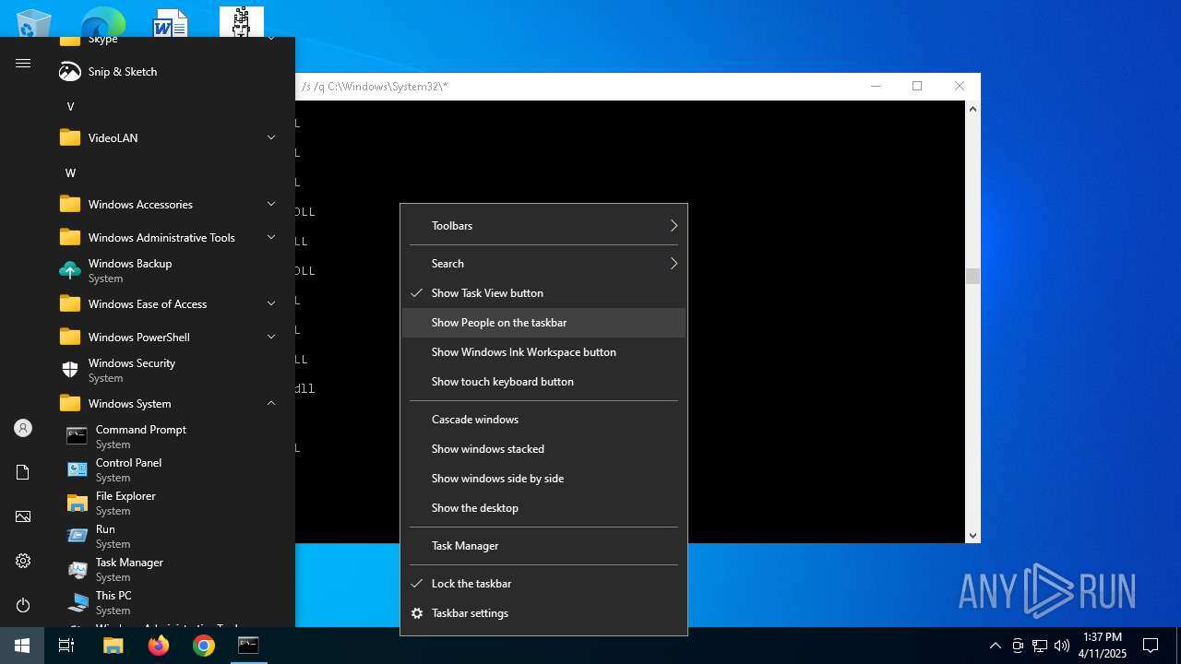The image size is (1181, 664).
Task: Open the volume speaker icon
Action: 1062,646
